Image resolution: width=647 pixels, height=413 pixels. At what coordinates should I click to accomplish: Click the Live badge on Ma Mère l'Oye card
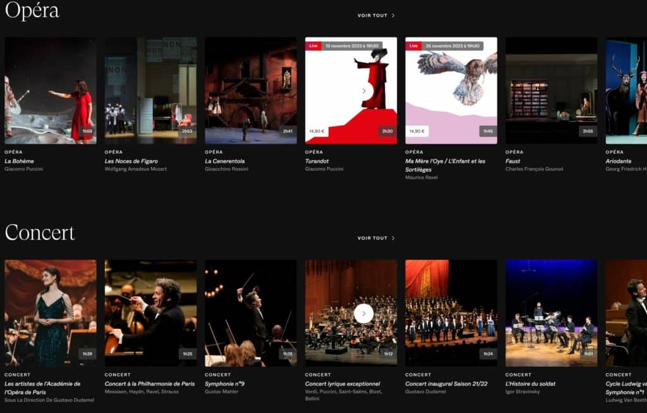413,46
